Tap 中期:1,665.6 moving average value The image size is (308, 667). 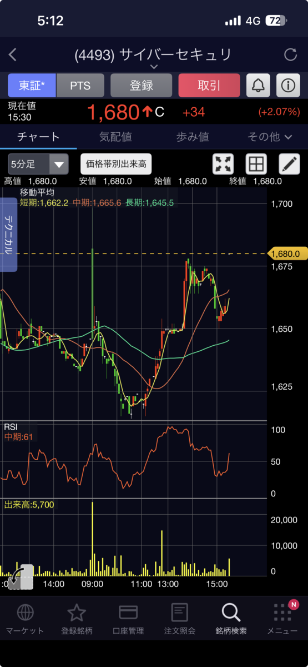coord(97,203)
